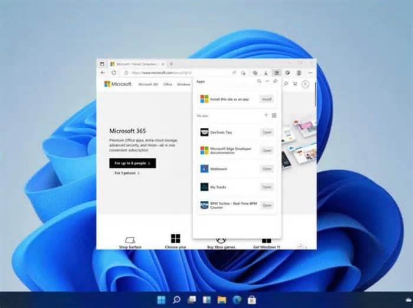Open More options in Apps panel
413x308 pixels.
point(267,81)
